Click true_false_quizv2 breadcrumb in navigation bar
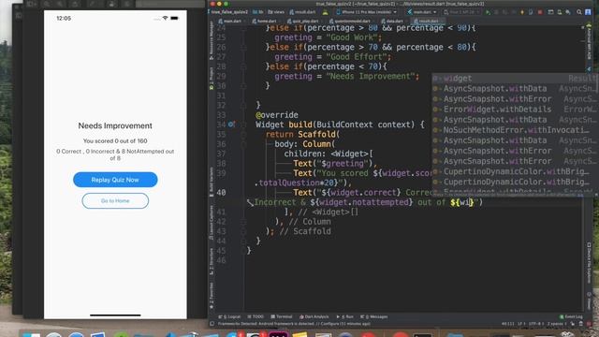The image size is (599, 337). pos(228,12)
